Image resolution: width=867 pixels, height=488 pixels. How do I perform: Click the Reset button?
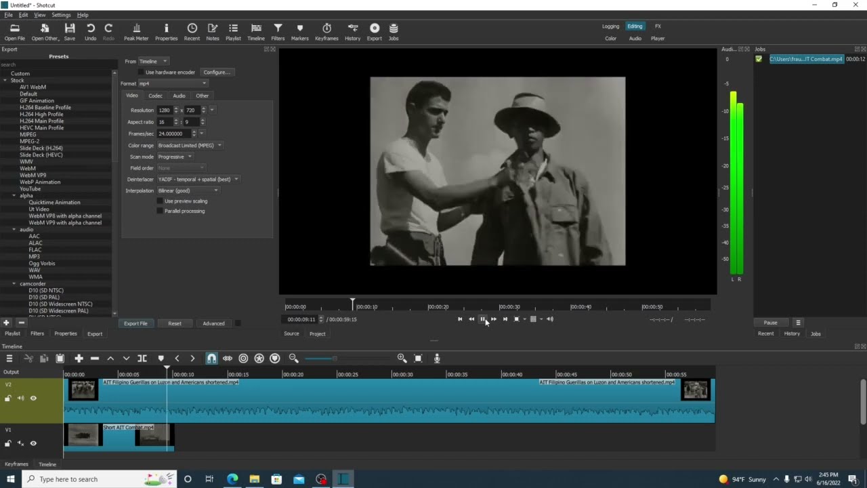tap(175, 323)
